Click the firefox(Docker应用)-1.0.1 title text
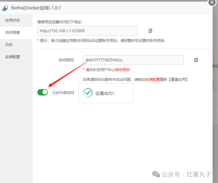Screen dimensions: 218x183 [36, 8]
